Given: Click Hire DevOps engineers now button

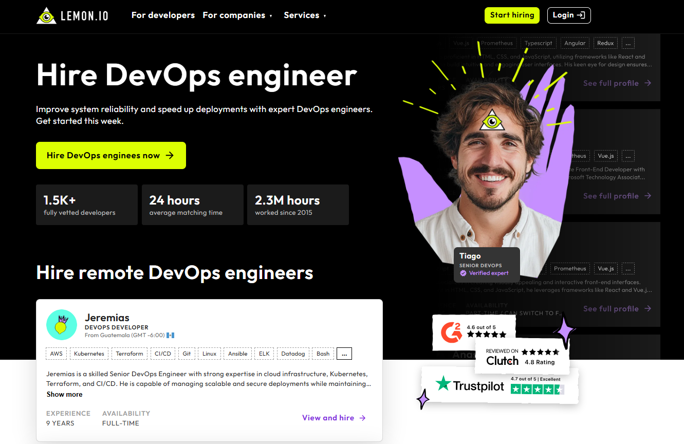Looking at the screenshot, I should tap(110, 156).
